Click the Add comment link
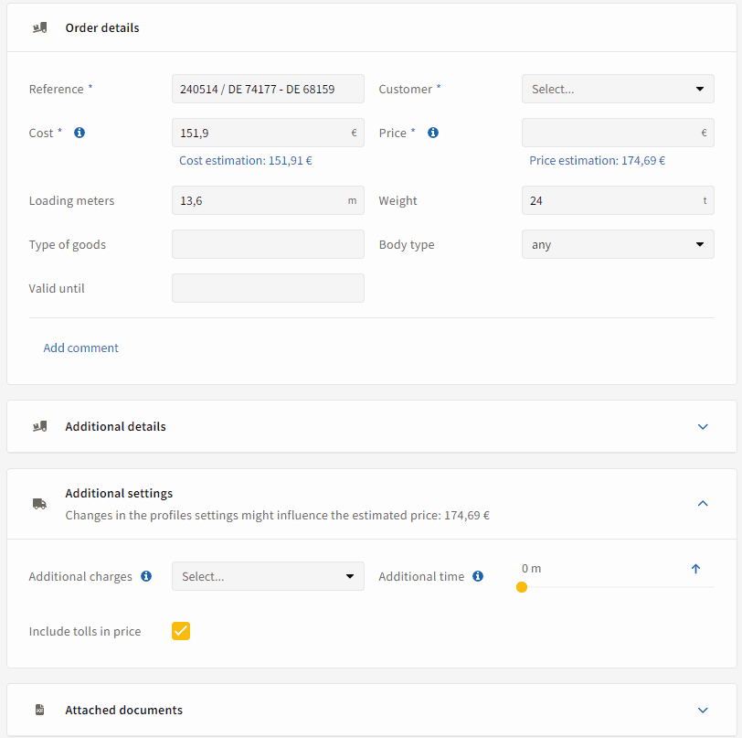This screenshot has height=738, width=742. tap(81, 348)
